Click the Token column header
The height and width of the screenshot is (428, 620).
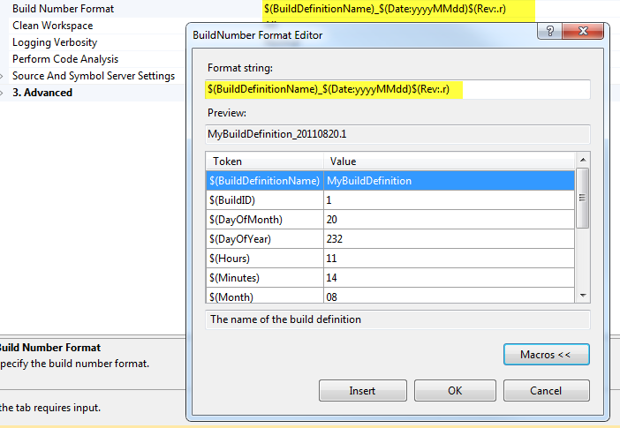pyautogui.click(x=264, y=161)
